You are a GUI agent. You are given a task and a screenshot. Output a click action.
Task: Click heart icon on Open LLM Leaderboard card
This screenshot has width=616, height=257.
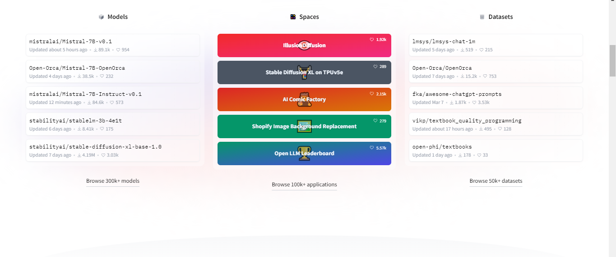point(371,148)
